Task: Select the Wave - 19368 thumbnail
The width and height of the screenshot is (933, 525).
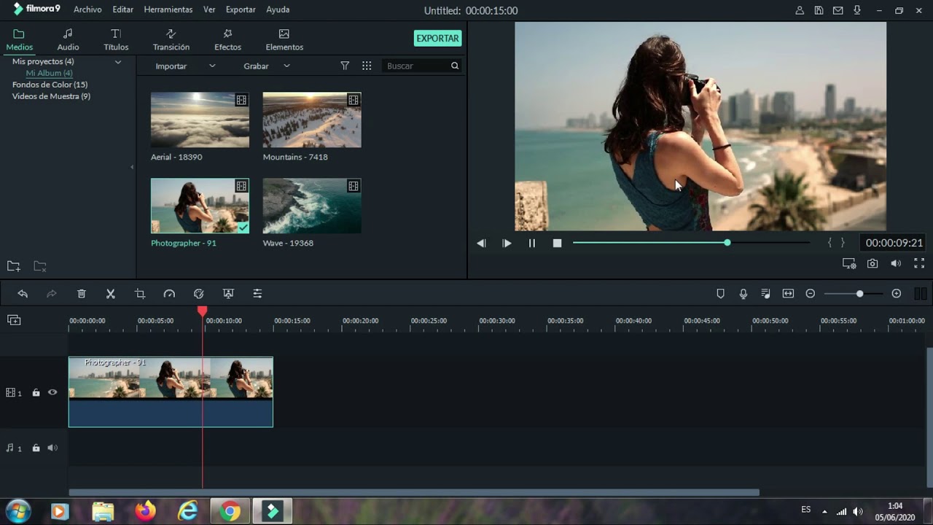Action: (312, 206)
